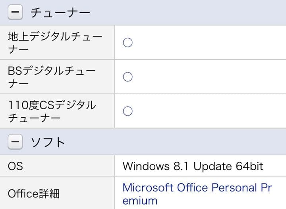The height and width of the screenshot is (209, 286).
Task: Click the Windows 8.1 Update 64bit value
Action: [x=193, y=166]
